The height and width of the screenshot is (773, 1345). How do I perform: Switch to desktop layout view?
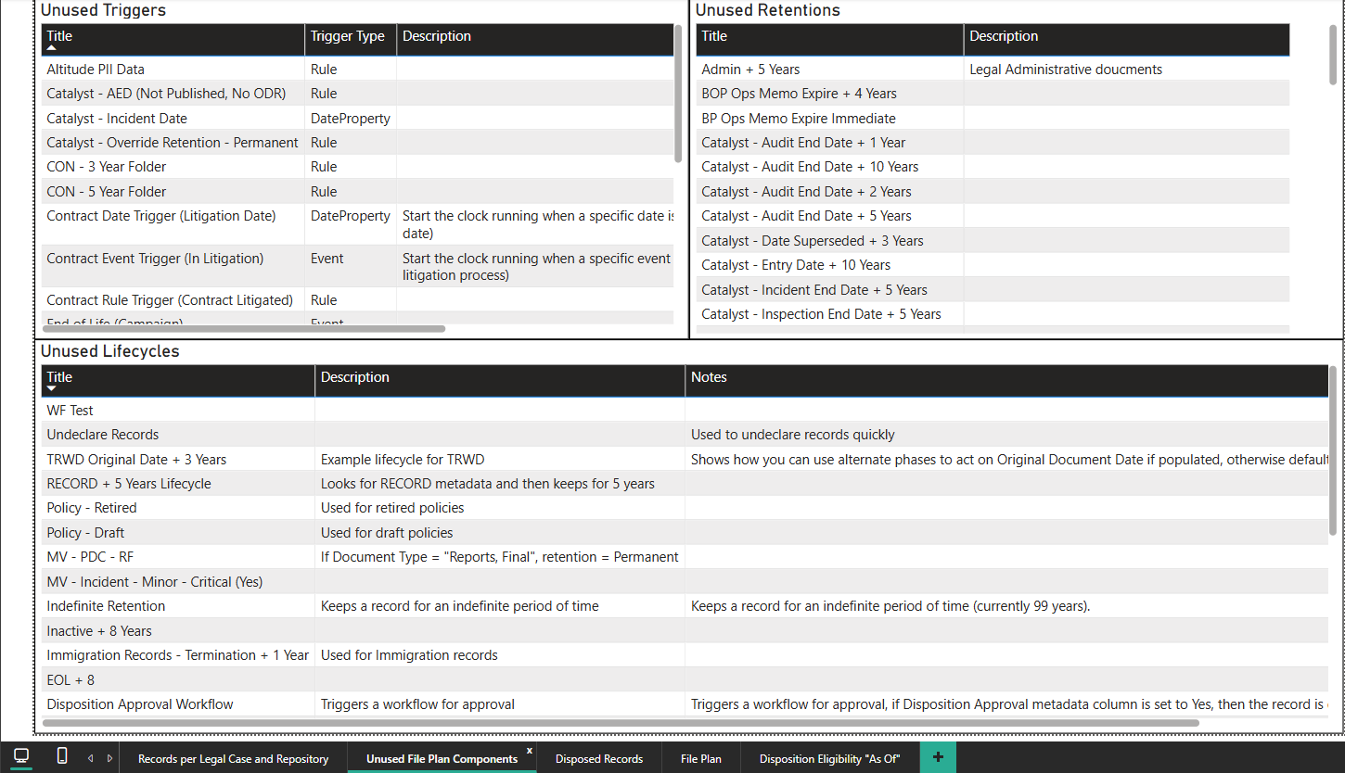point(20,756)
